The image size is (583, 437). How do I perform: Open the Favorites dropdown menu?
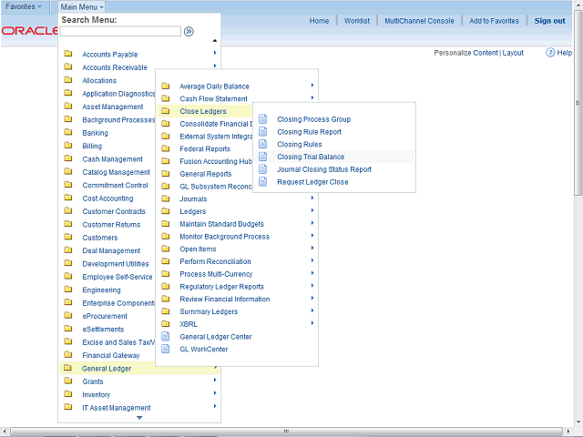click(x=24, y=6)
